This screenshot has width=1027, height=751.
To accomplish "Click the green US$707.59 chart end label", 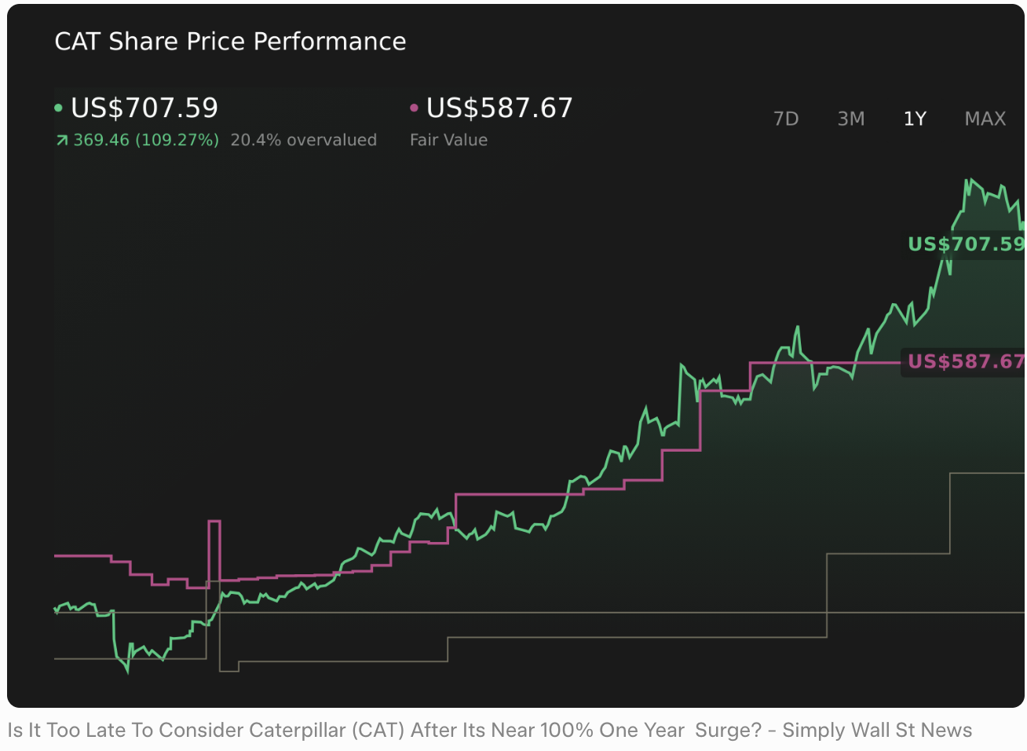I will (x=965, y=244).
